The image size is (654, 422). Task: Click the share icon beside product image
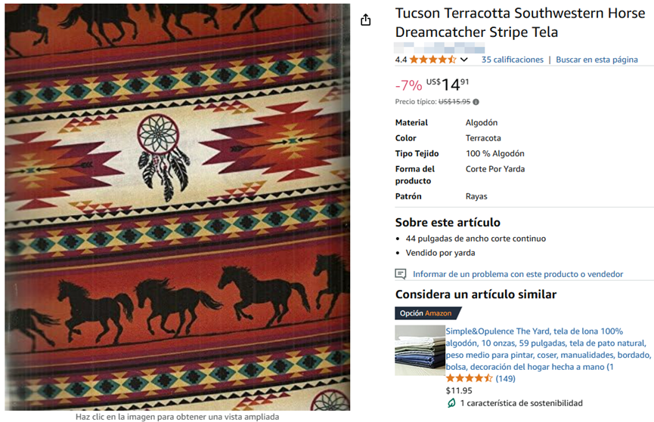pyautogui.click(x=365, y=20)
